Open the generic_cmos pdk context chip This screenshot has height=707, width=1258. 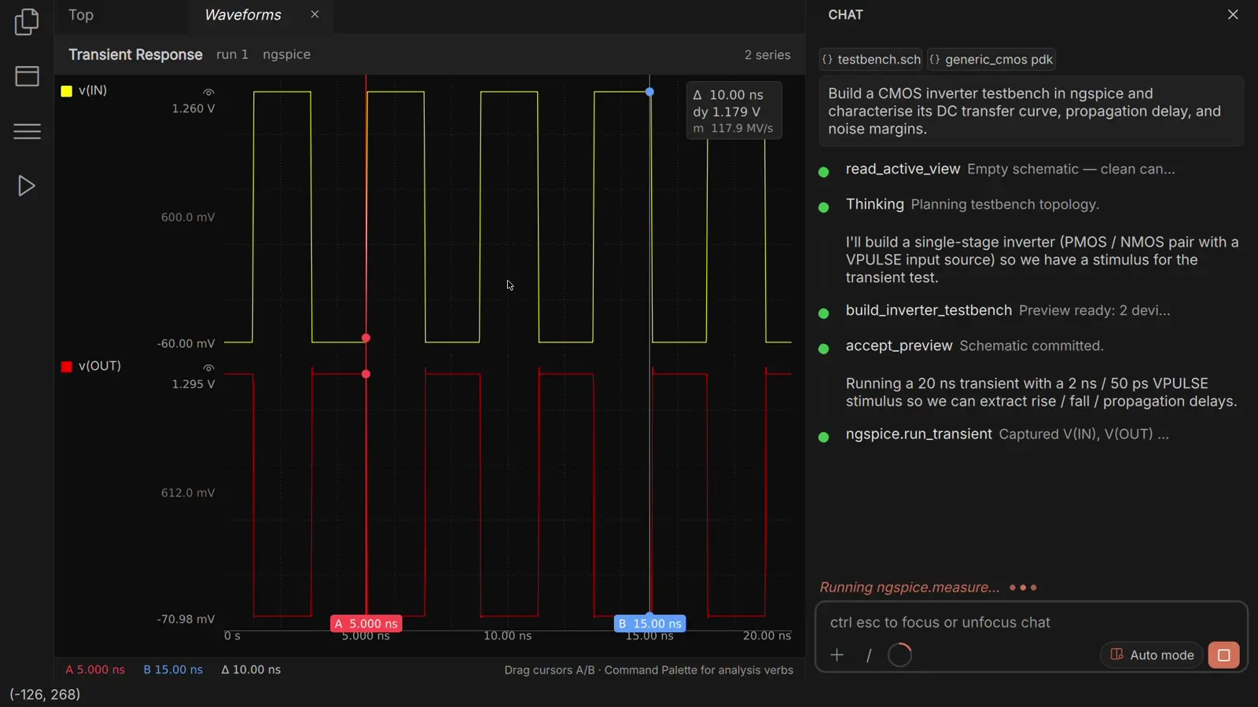point(991,60)
